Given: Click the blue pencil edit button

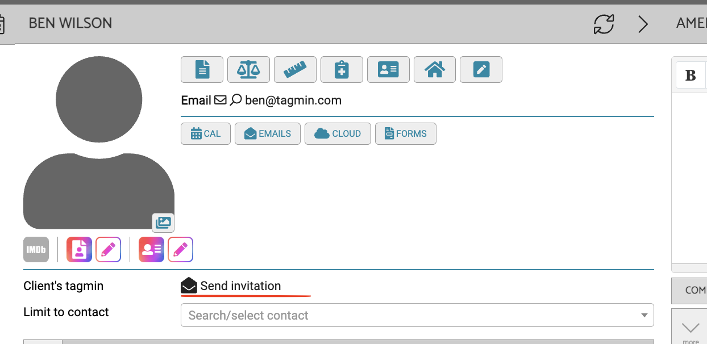Looking at the screenshot, I should 481,70.
